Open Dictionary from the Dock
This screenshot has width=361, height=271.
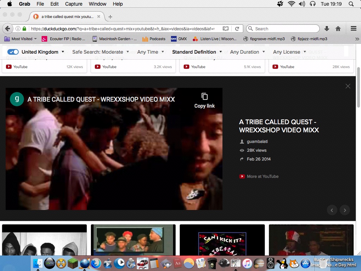point(178,263)
